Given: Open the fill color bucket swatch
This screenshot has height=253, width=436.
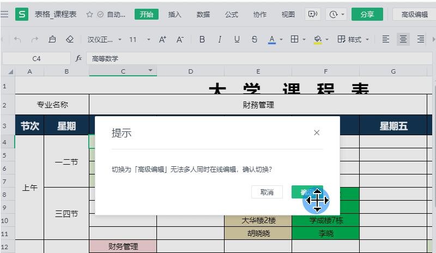Looking at the screenshot, I should pyautogui.click(x=318, y=39).
